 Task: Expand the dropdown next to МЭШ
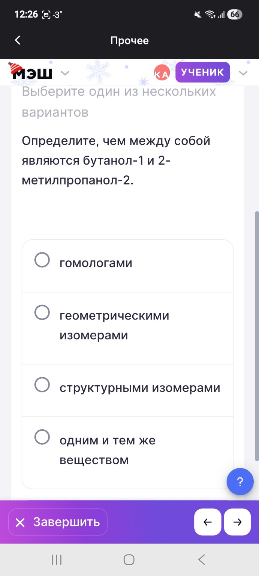point(65,73)
